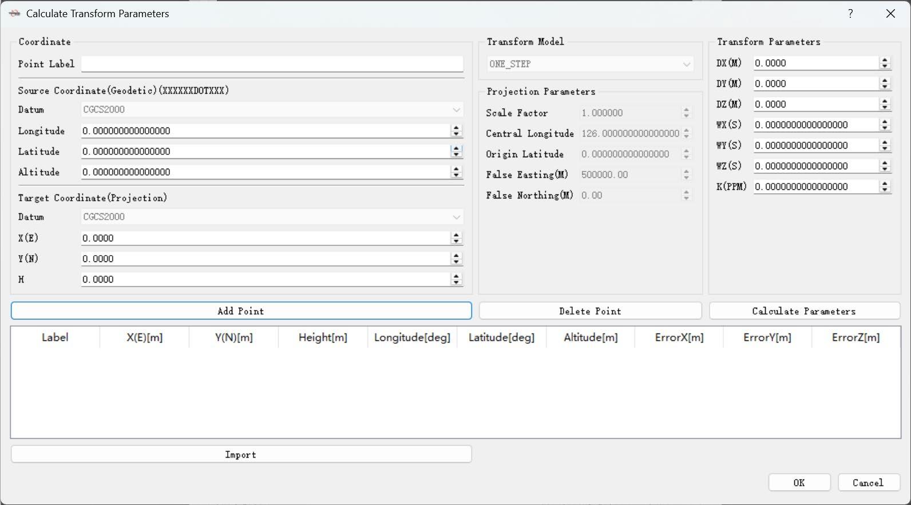The height and width of the screenshot is (505, 911).
Task: Click the Y(N) value field
Action: coord(266,259)
